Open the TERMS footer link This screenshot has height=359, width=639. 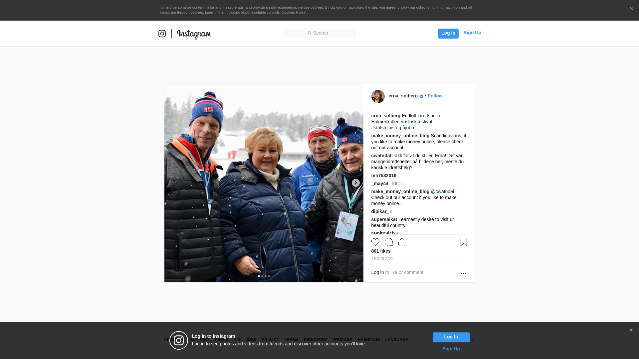pos(291,340)
